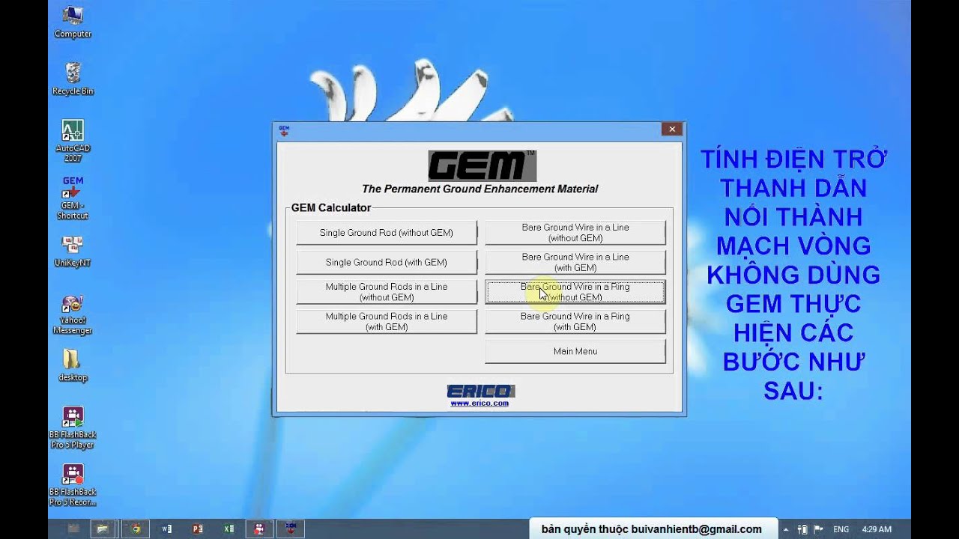Open PowerPoint from the taskbar
This screenshot has width=959, height=539.
pyautogui.click(x=198, y=529)
